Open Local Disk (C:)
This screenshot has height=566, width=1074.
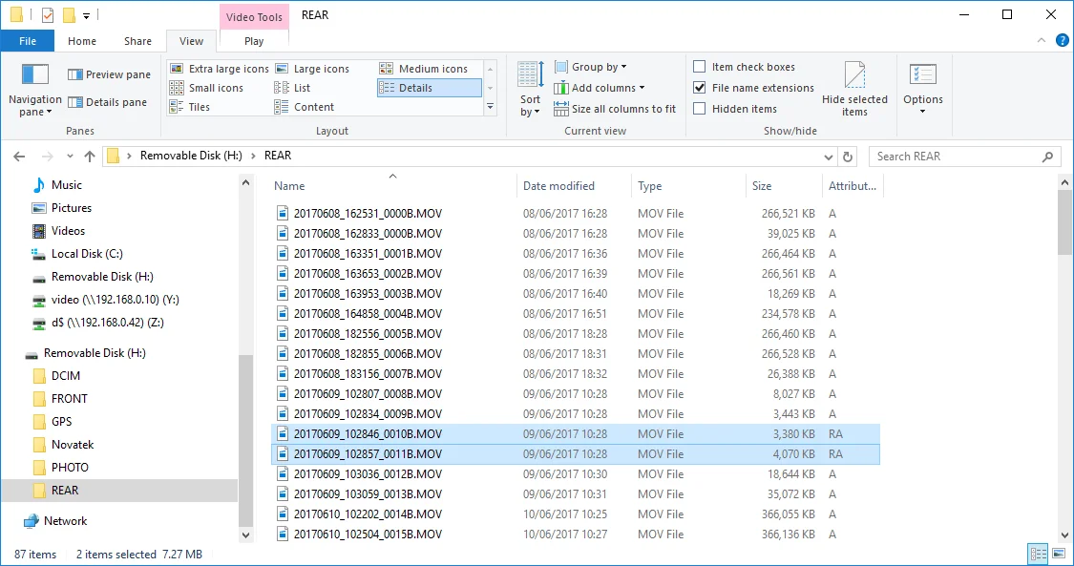[x=87, y=253]
